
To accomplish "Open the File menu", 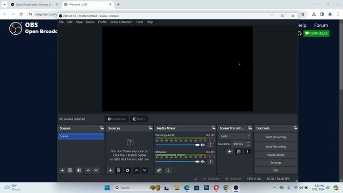I will (61, 22).
